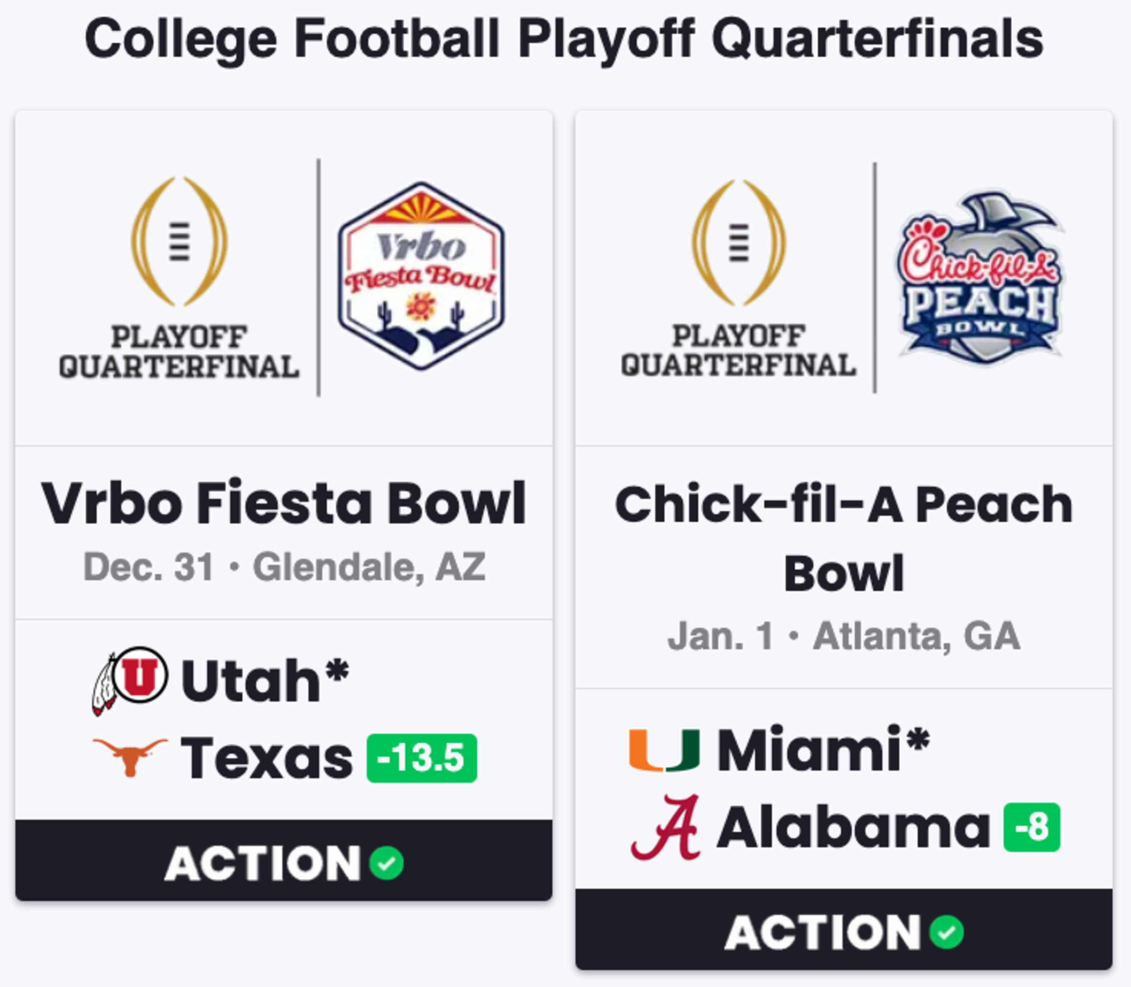Viewport: 1131px width, 987px height.
Task: Click the Utah* team name
Action: [266, 681]
